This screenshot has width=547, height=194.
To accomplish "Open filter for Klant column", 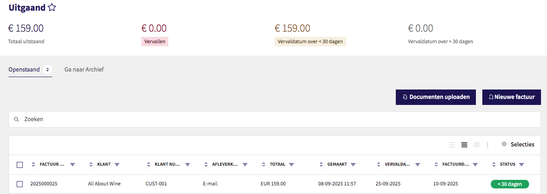I will point(117,164).
